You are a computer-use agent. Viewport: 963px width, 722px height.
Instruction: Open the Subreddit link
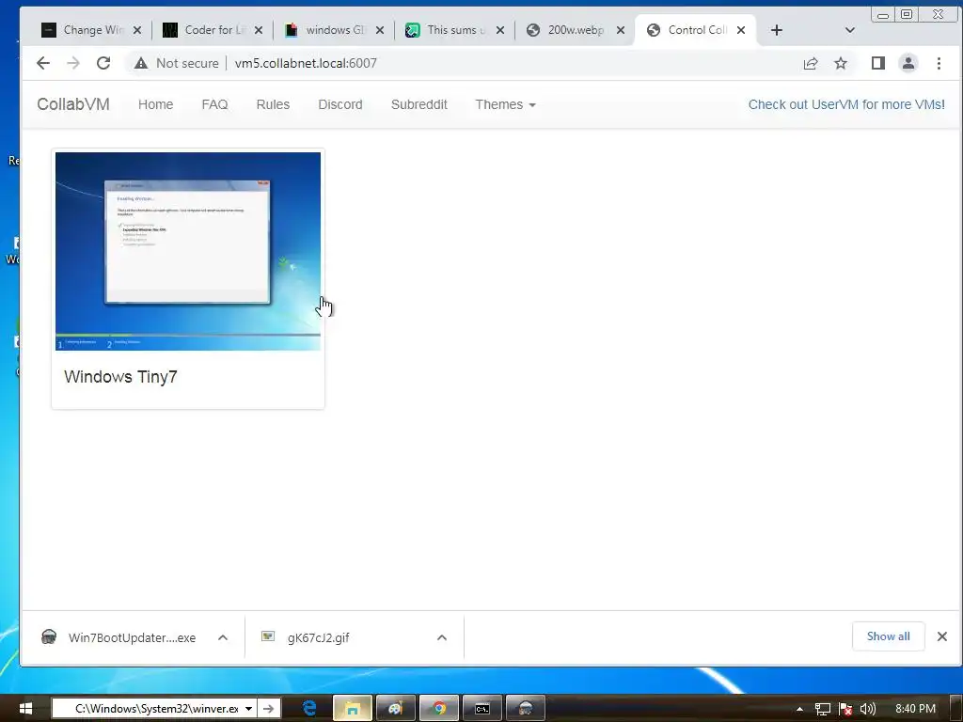[x=418, y=104]
